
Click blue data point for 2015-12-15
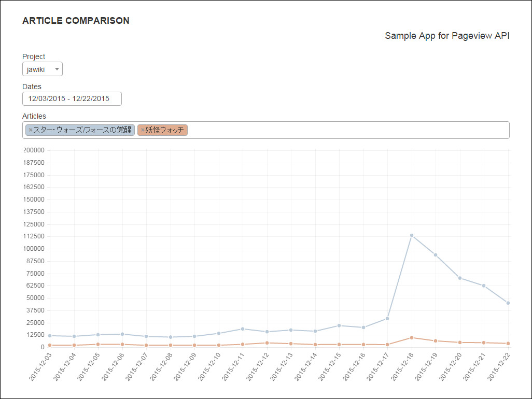coord(339,325)
